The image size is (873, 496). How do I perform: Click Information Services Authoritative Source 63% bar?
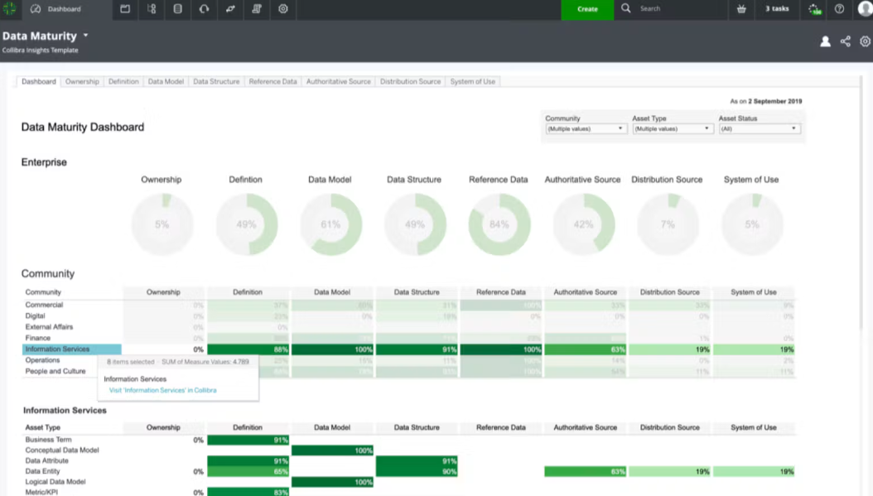pos(585,349)
